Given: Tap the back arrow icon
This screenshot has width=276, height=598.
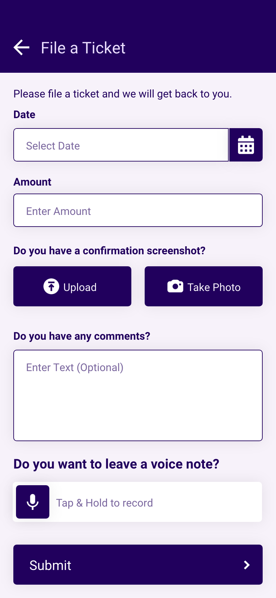Looking at the screenshot, I should point(22,48).
